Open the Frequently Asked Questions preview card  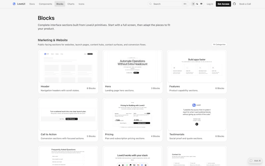coord(68,156)
